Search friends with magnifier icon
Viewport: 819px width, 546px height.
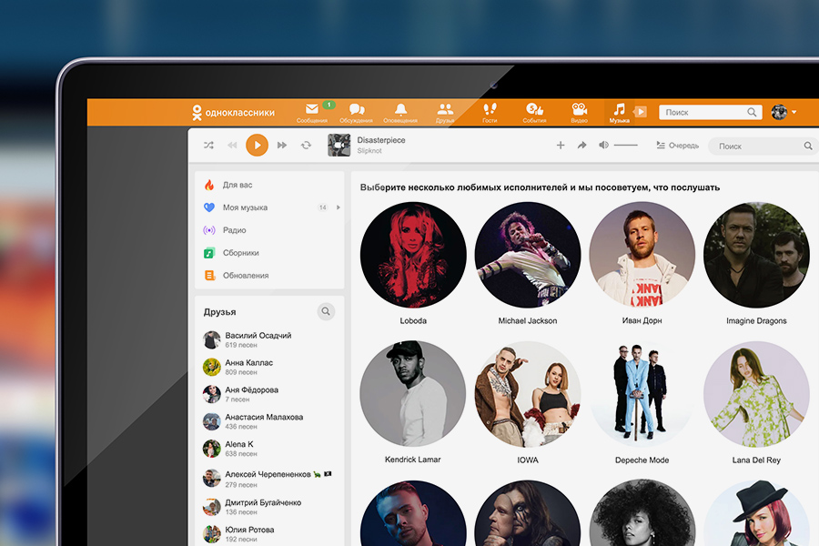click(x=326, y=312)
